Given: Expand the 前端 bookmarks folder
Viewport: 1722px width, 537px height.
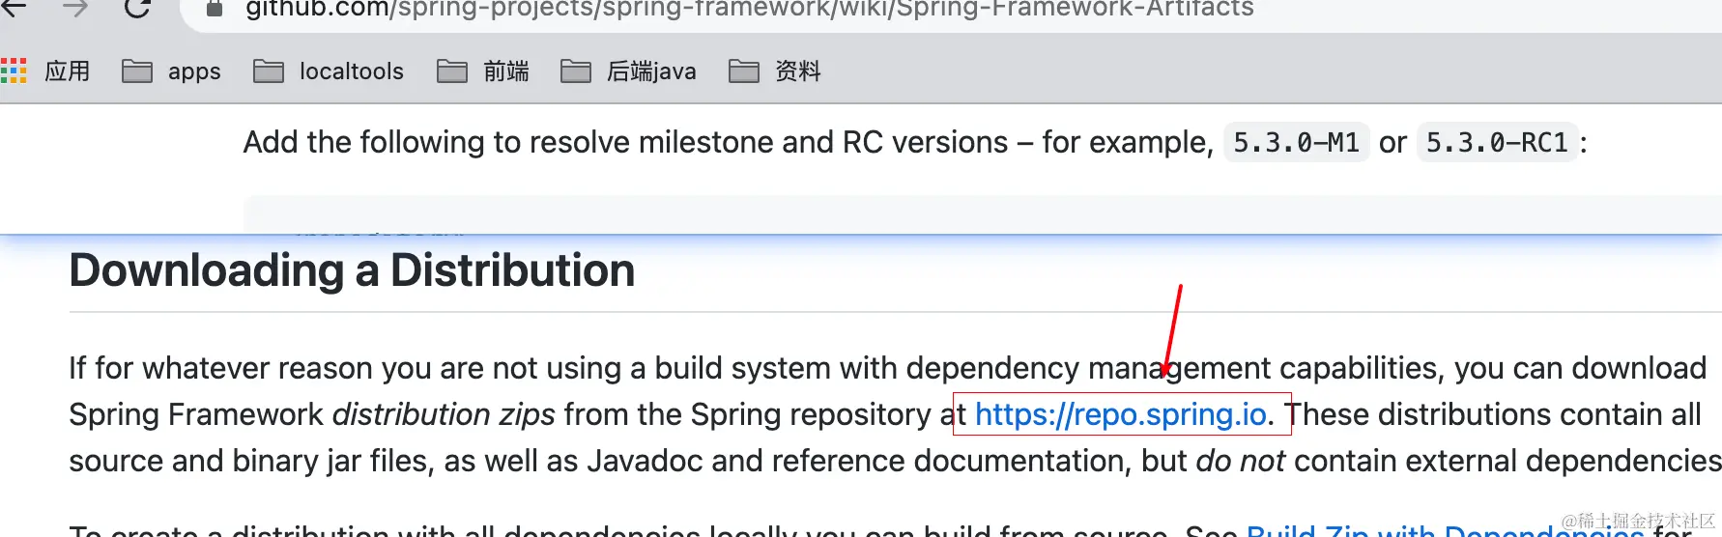Looking at the screenshot, I should tap(483, 71).
